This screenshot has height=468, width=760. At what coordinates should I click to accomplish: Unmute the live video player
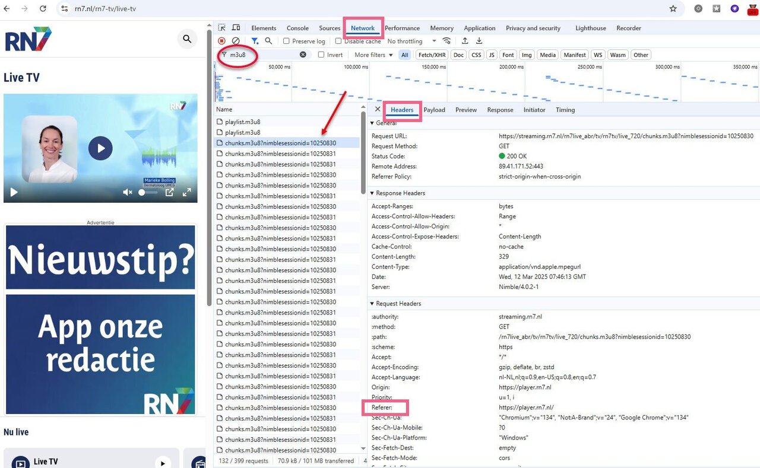pos(127,192)
